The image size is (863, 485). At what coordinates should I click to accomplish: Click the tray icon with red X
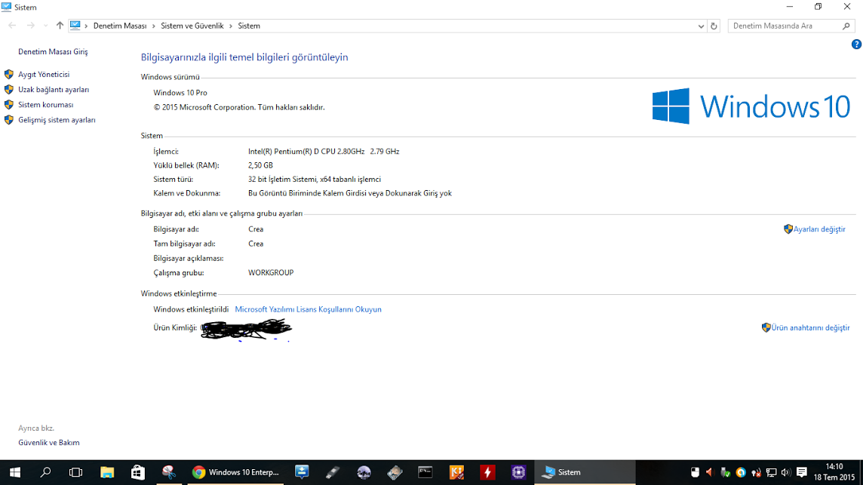pyautogui.click(x=756, y=472)
